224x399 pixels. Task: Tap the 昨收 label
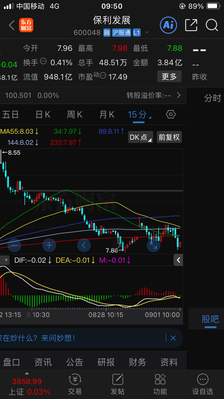click(x=200, y=77)
